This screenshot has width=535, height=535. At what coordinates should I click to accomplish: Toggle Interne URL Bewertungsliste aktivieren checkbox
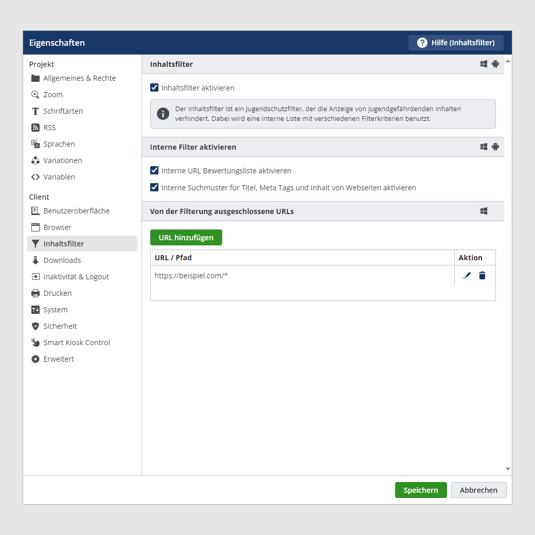154,171
